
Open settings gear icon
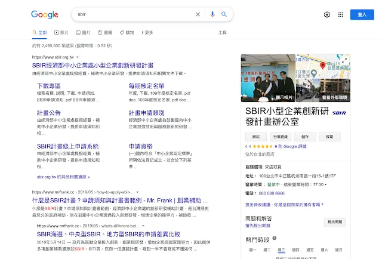coord(327,14)
